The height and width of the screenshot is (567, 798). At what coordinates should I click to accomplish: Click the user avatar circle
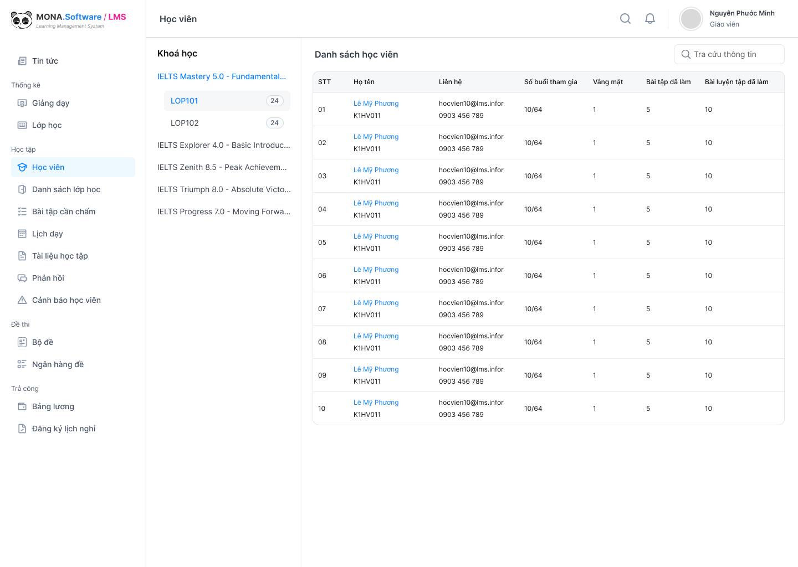[x=691, y=19]
